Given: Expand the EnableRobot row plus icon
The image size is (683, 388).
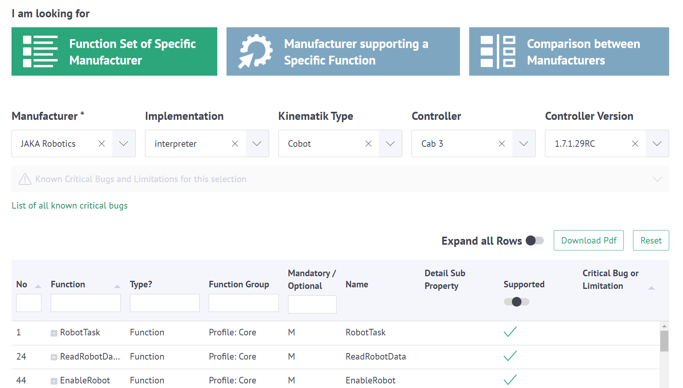Looking at the screenshot, I should click(54, 381).
